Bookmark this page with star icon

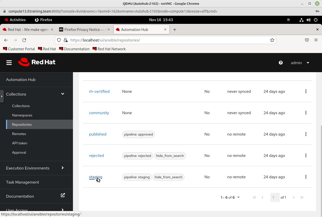(272, 40)
